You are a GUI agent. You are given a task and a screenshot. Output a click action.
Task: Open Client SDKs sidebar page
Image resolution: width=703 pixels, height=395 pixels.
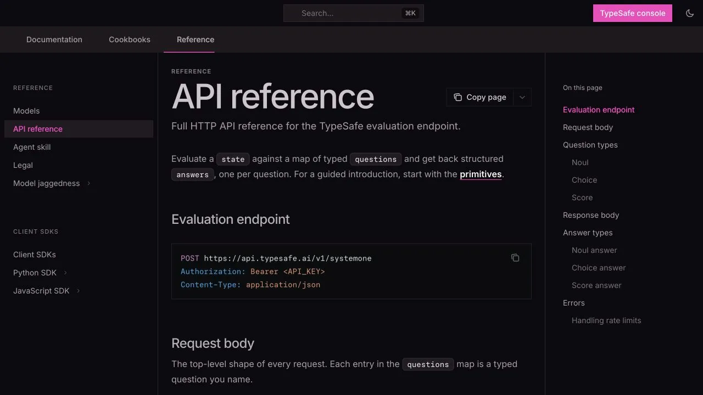point(79,255)
